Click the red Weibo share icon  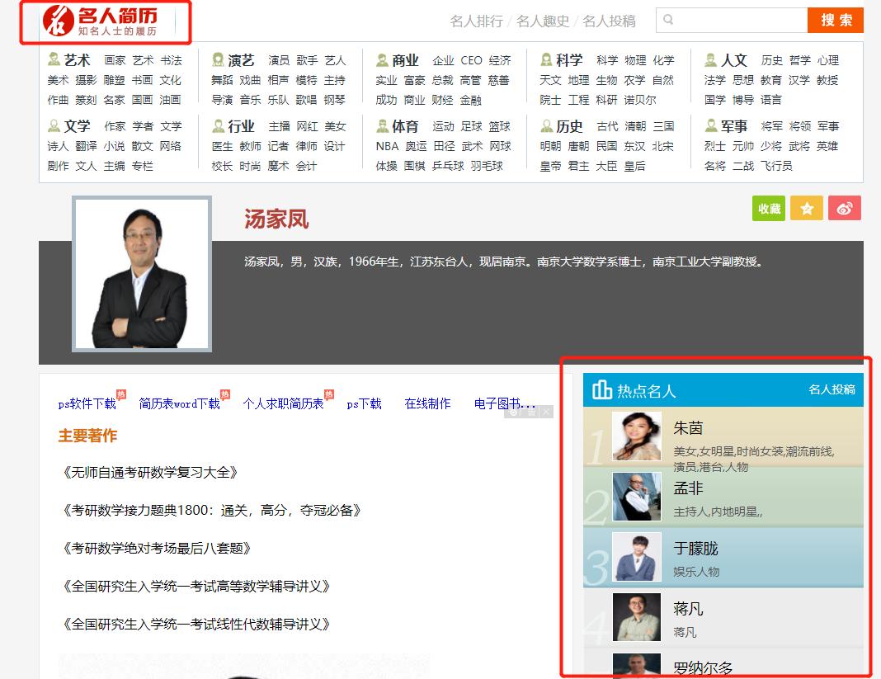pyautogui.click(x=844, y=208)
